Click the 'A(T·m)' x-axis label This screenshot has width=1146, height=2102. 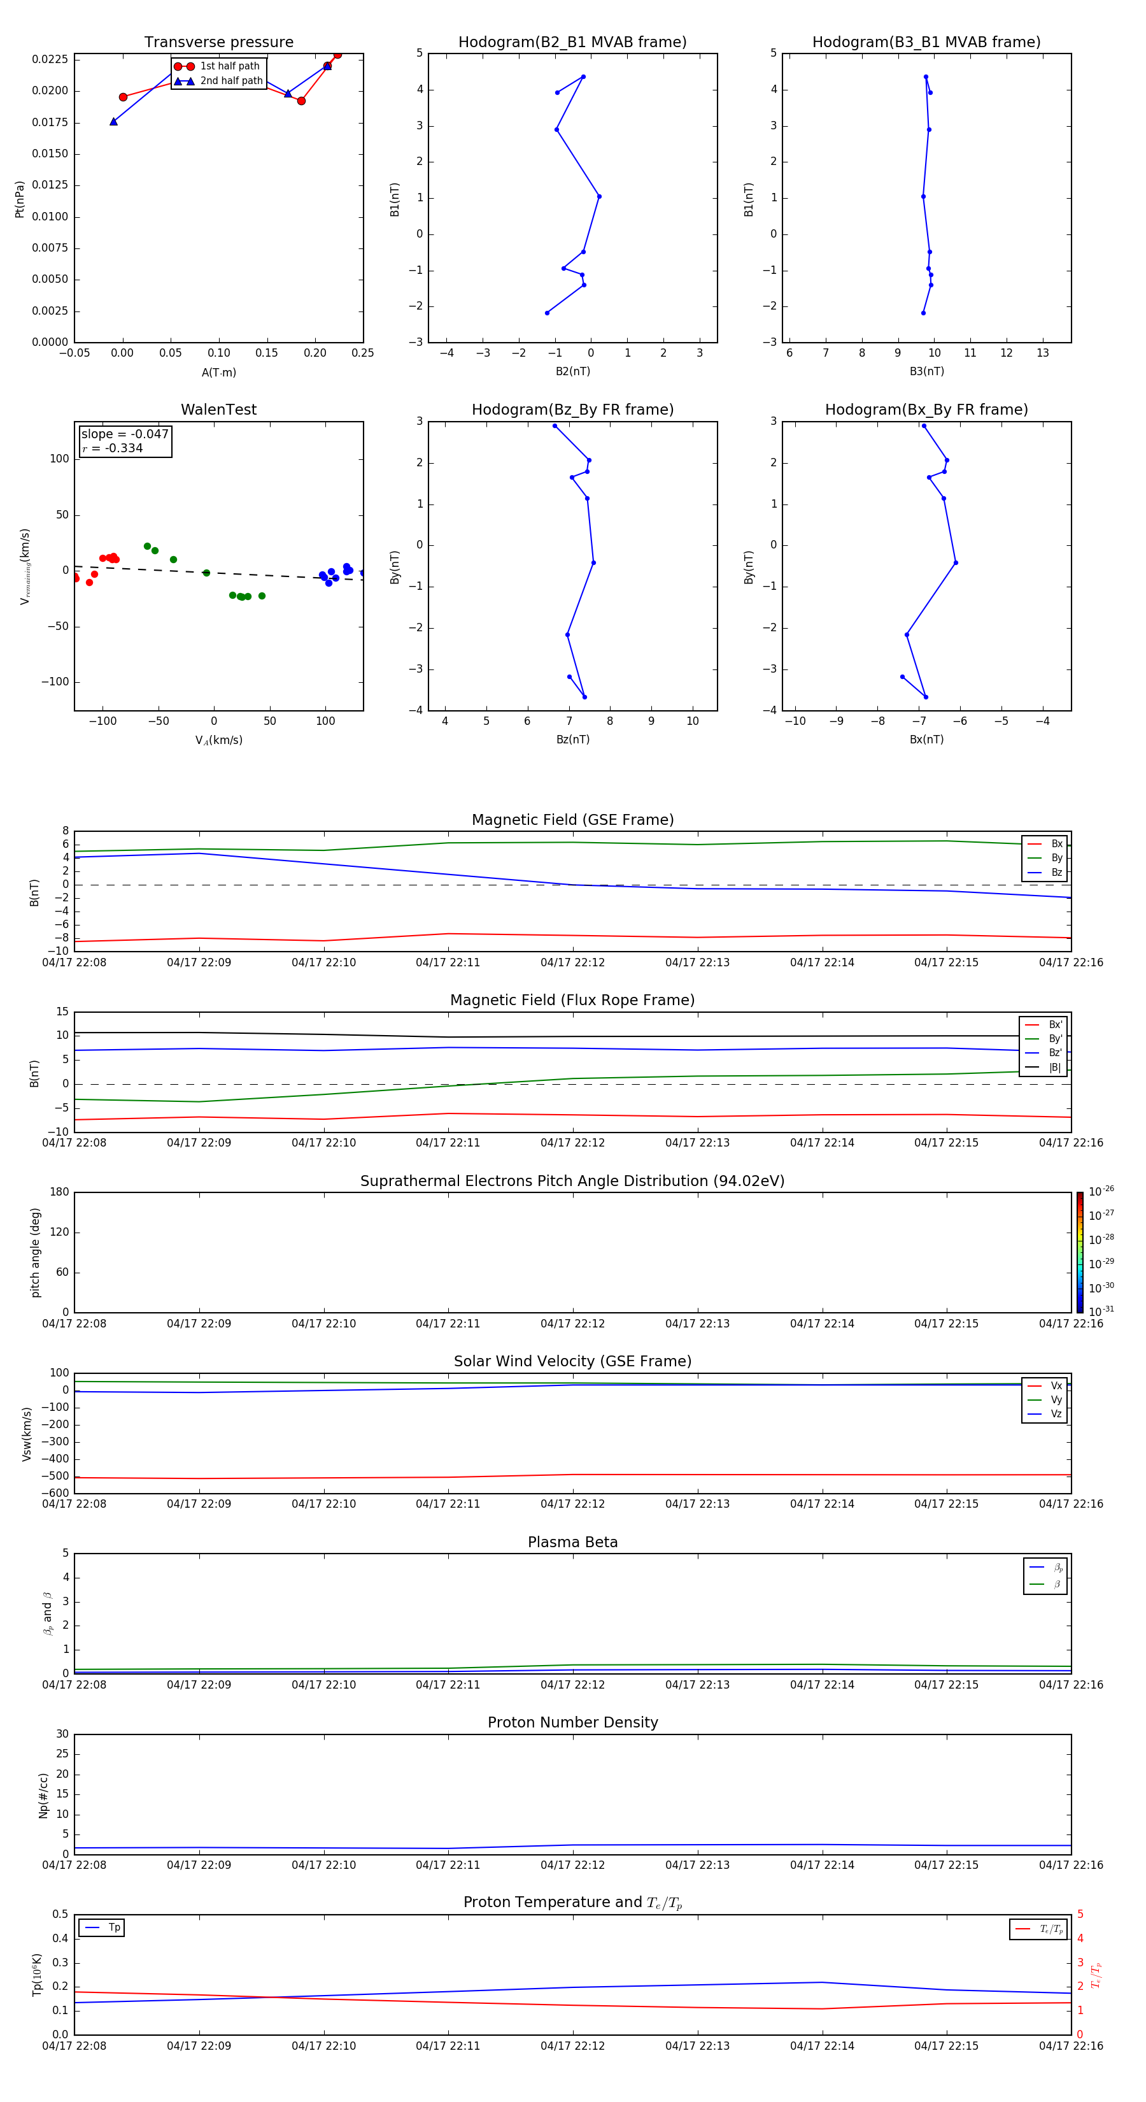coord(218,373)
